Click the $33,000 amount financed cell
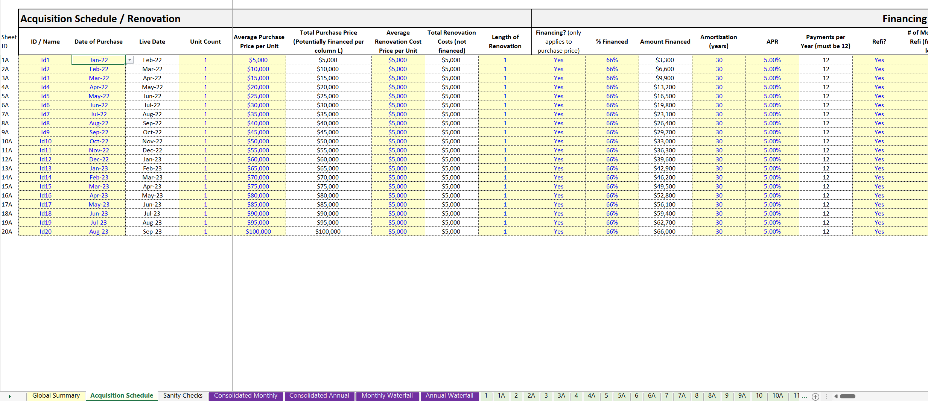This screenshot has width=928, height=401. coord(665,141)
